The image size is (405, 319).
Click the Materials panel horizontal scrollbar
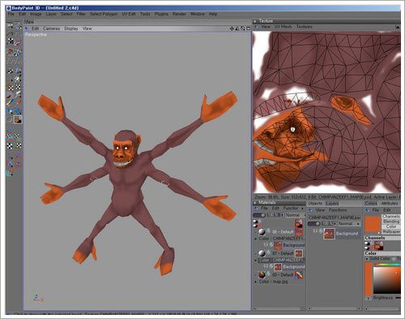click(x=279, y=308)
